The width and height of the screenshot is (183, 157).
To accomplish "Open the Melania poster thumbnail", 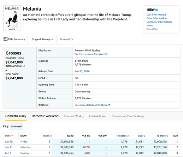I will pyautogui.click(x=12, y=18).
